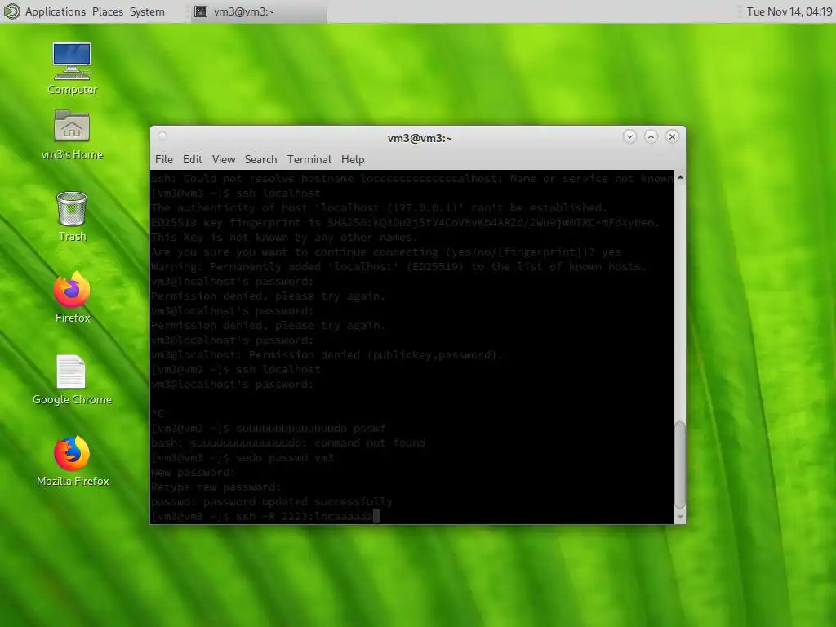Click the 'Retype new password:' line
Viewport: 836px width, 627px height.
point(216,487)
